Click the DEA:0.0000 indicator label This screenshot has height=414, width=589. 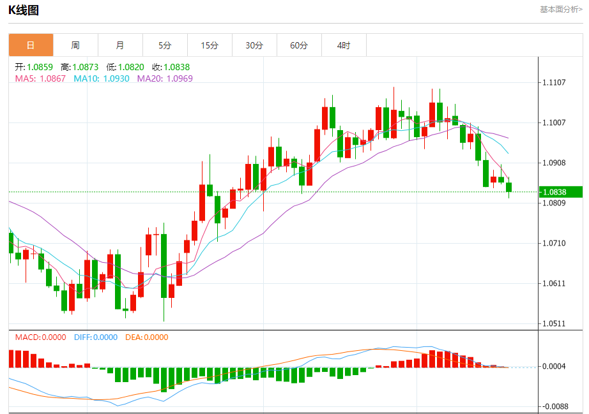147,337
